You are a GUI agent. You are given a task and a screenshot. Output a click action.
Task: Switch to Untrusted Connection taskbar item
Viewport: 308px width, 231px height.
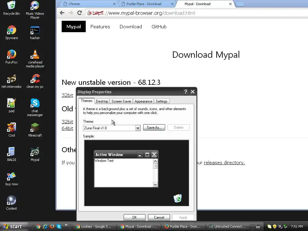(227, 226)
